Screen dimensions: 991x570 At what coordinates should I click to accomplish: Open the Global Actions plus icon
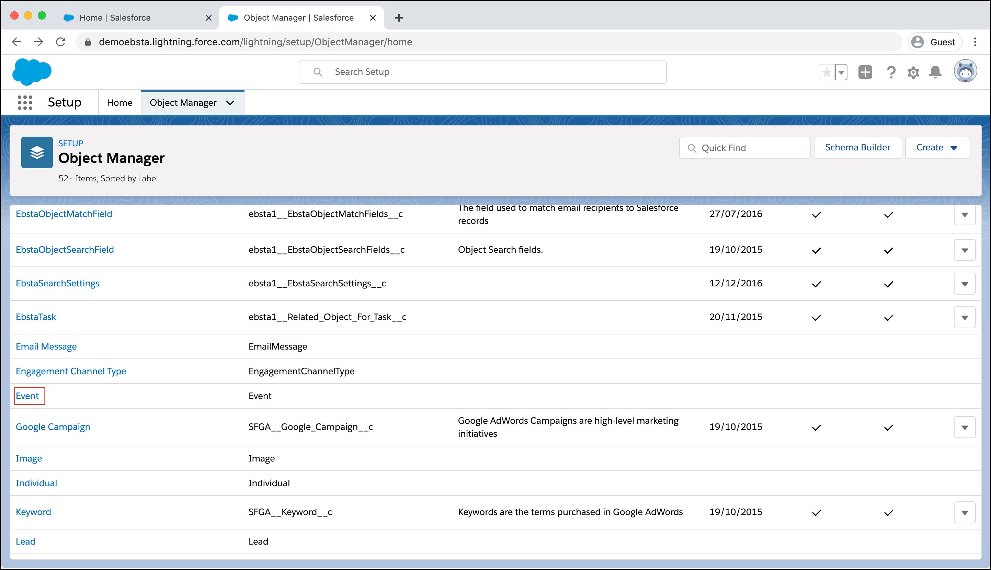(x=865, y=72)
